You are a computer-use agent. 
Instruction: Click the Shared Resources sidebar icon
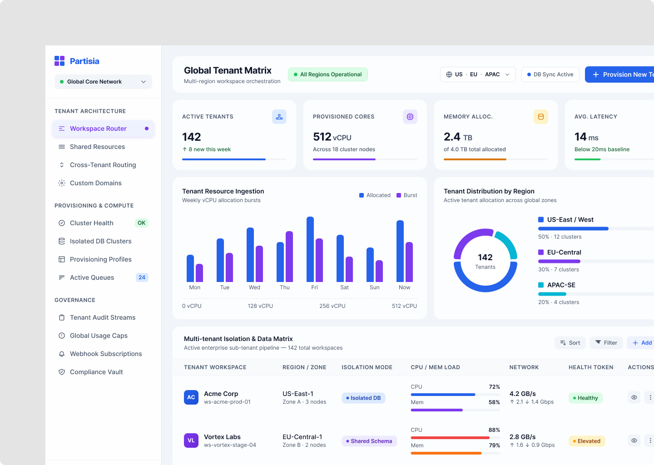tap(62, 147)
